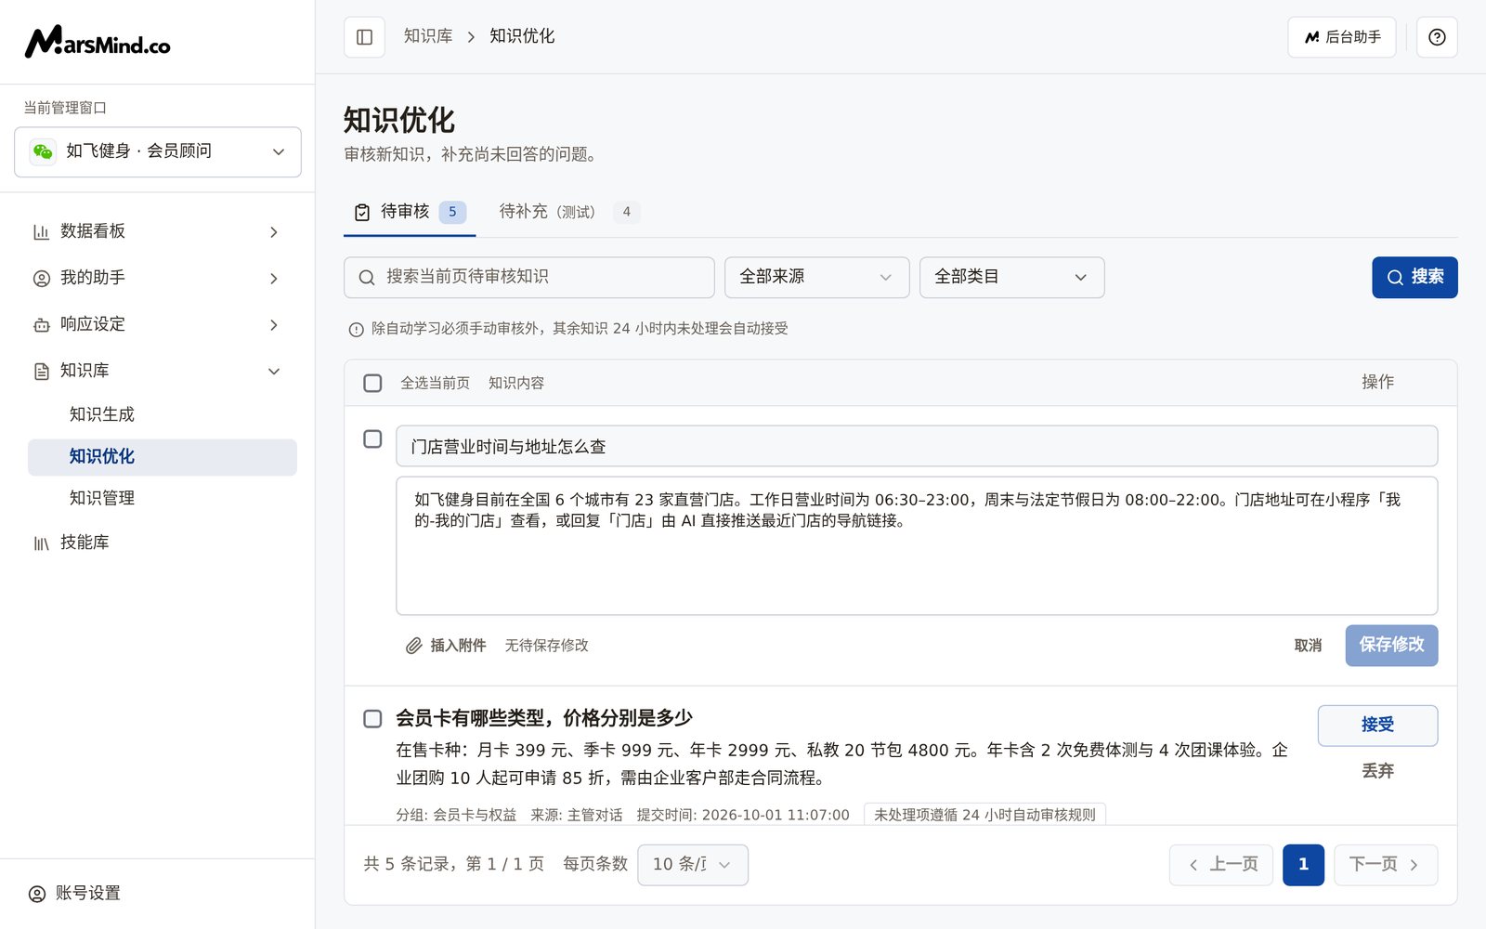1486x929 pixels.
Task: Check the 会员卡有哪些类型 row checkbox
Action: 372,718
